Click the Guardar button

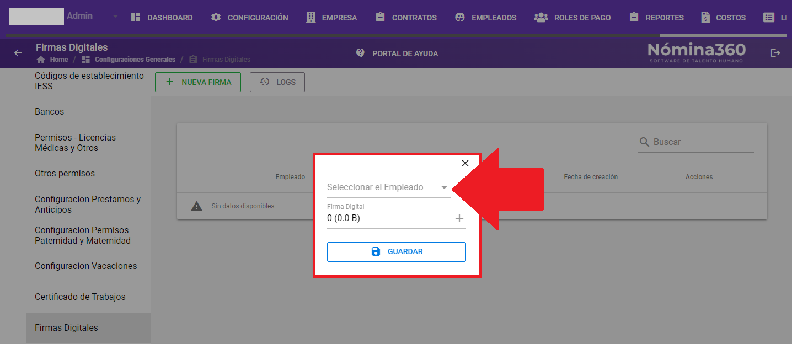click(x=397, y=252)
